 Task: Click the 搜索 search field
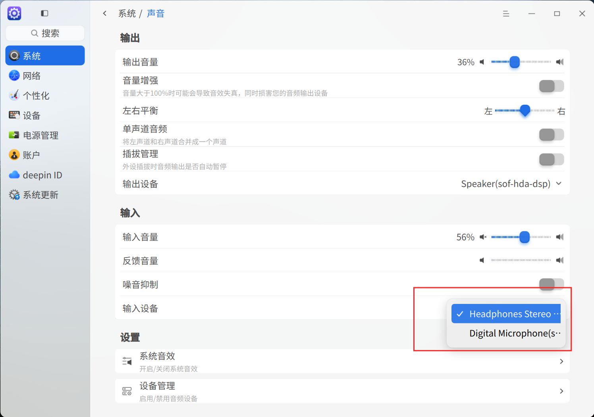tap(45, 33)
